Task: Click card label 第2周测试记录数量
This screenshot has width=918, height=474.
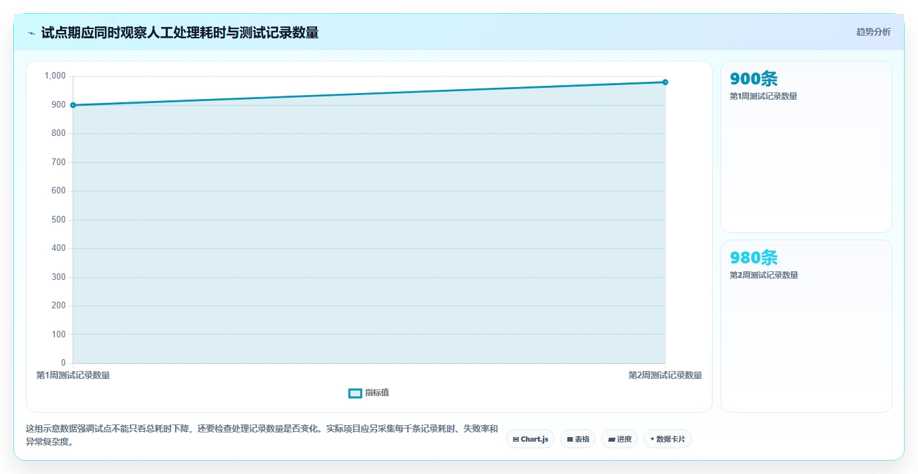Action: (763, 275)
